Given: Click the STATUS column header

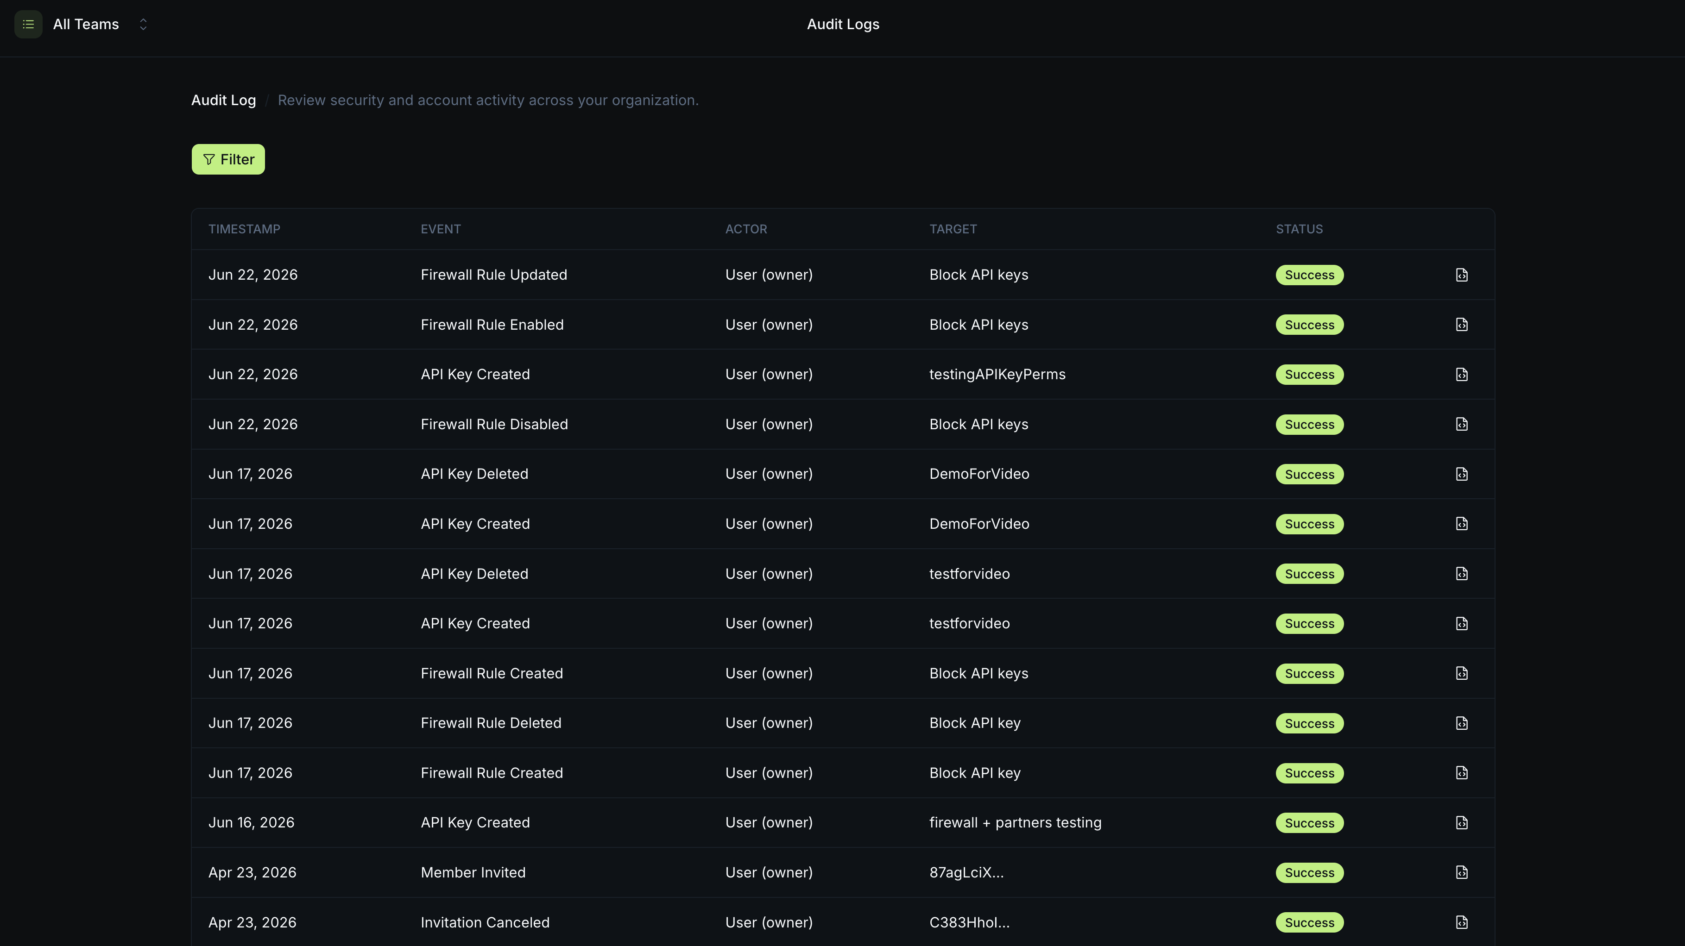Looking at the screenshot, I should click(1299, 230).
